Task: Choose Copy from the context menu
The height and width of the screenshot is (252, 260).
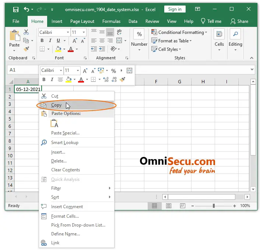Action: [77, 105]
